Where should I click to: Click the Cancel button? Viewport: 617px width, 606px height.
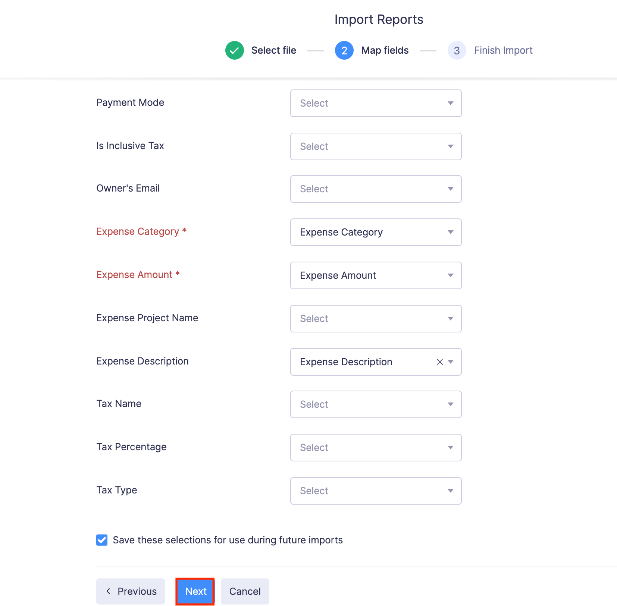coord(245,591)
